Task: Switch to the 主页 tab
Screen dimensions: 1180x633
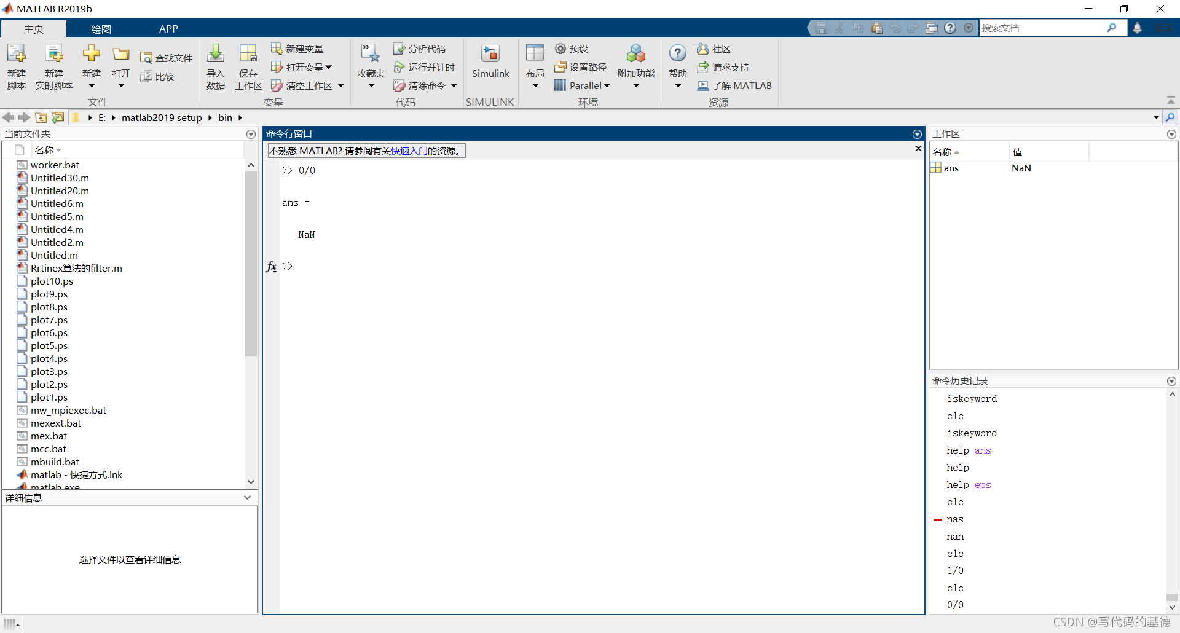Action: 34,29
